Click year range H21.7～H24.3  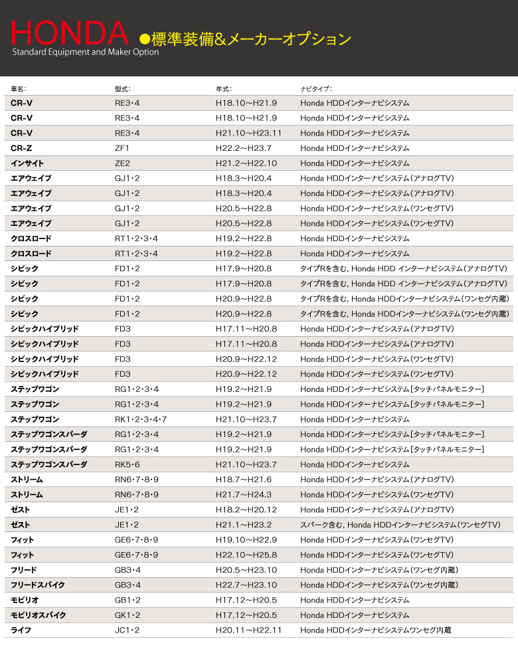(244, 494)
